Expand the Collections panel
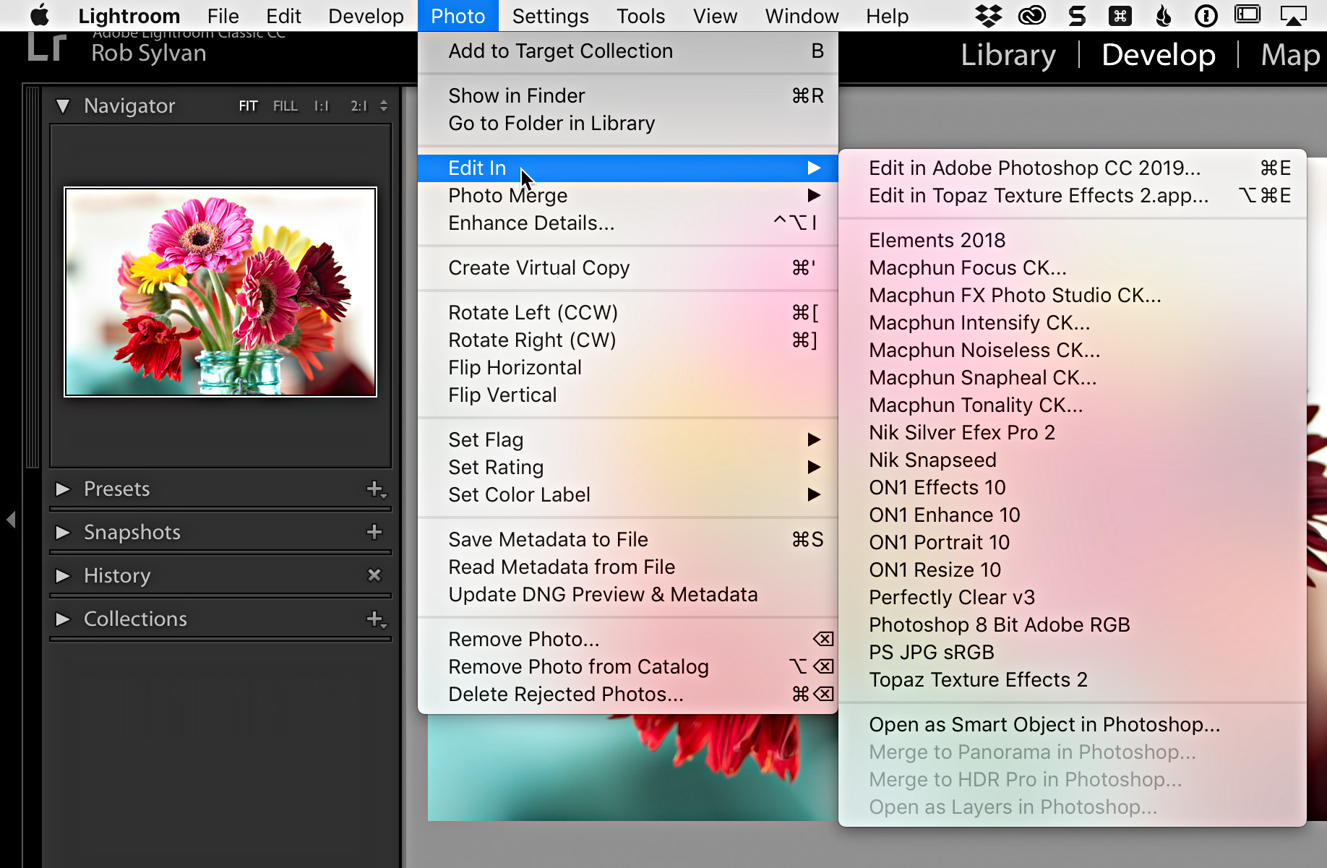 (x=61, y=619)
